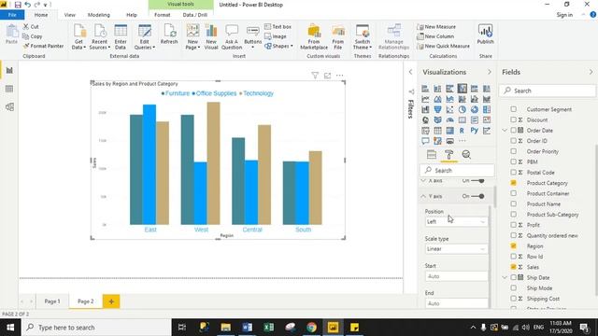598x336 pixels.
Task: Select the matrix visual
Action: [450, 131]
